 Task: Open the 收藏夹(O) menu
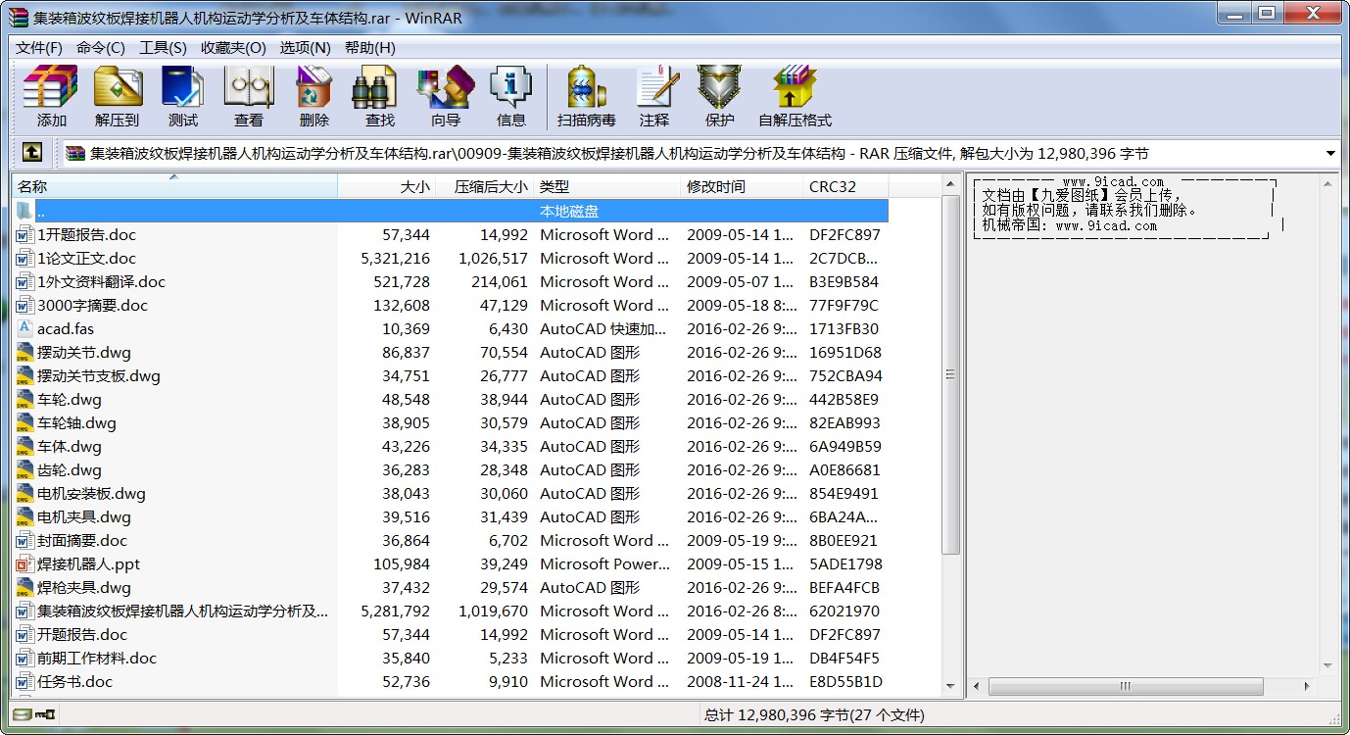tap(233, 48)
